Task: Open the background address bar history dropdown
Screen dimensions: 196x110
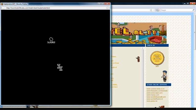Action: [154, 10]
